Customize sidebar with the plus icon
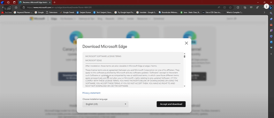This screenshot has width=274, height=118. (x=271, y=54)
